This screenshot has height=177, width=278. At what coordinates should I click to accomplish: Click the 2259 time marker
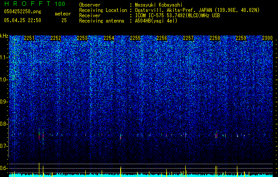(x=241, y=38)
